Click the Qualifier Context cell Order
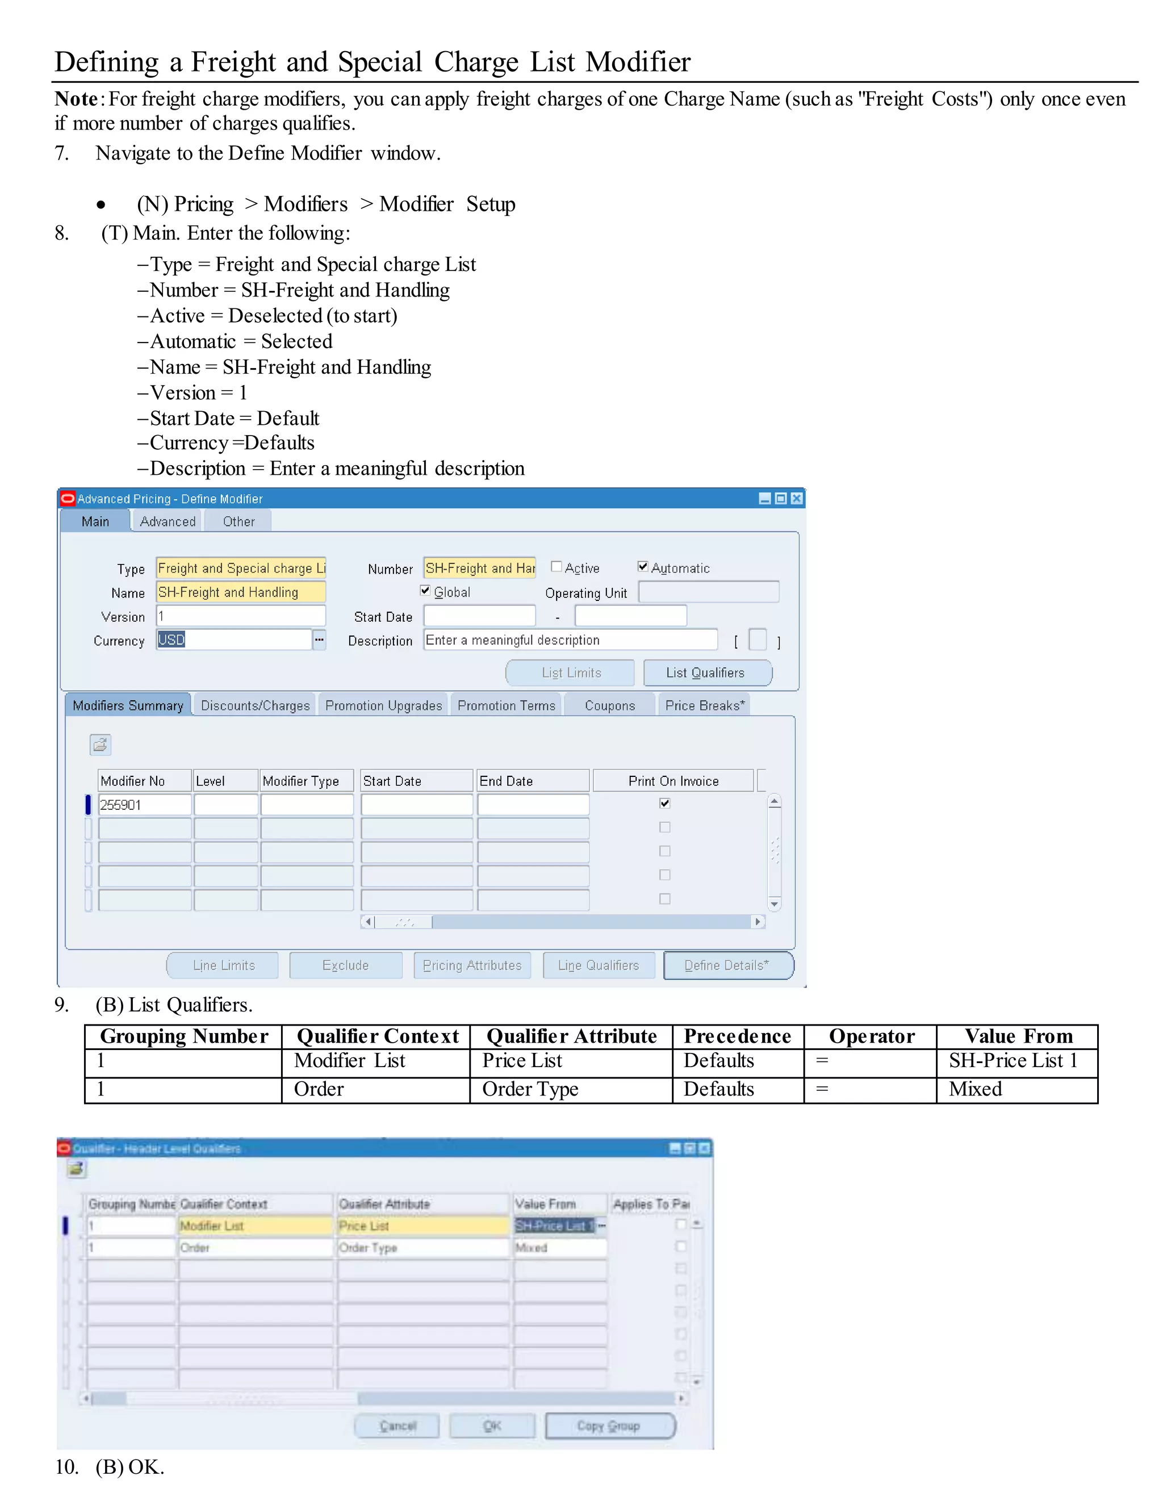This screenshot has height=1505, width=1163. [x=256, y=1247]
